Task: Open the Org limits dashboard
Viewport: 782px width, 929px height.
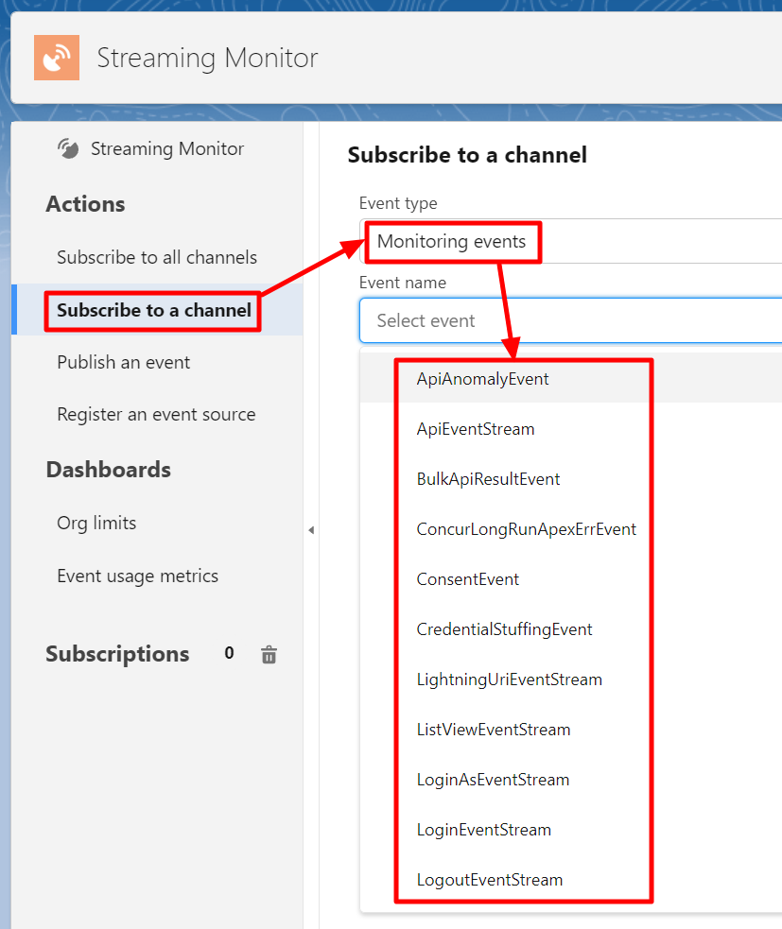Action: click(96, 524)
